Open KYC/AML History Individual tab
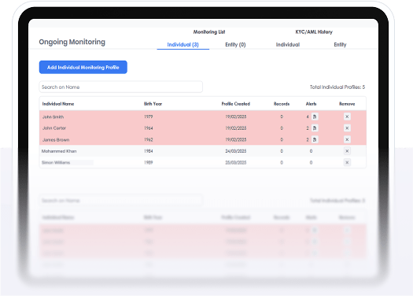This screenshot has width=413, height=296. (288, 45)
